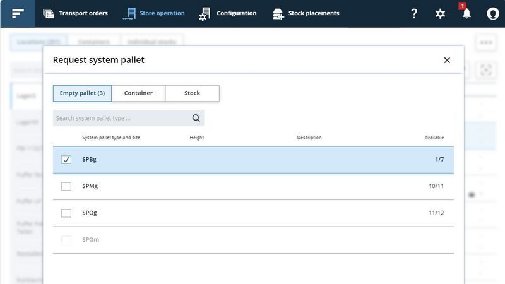Tick the SPOg pallet checkbox

66,213
